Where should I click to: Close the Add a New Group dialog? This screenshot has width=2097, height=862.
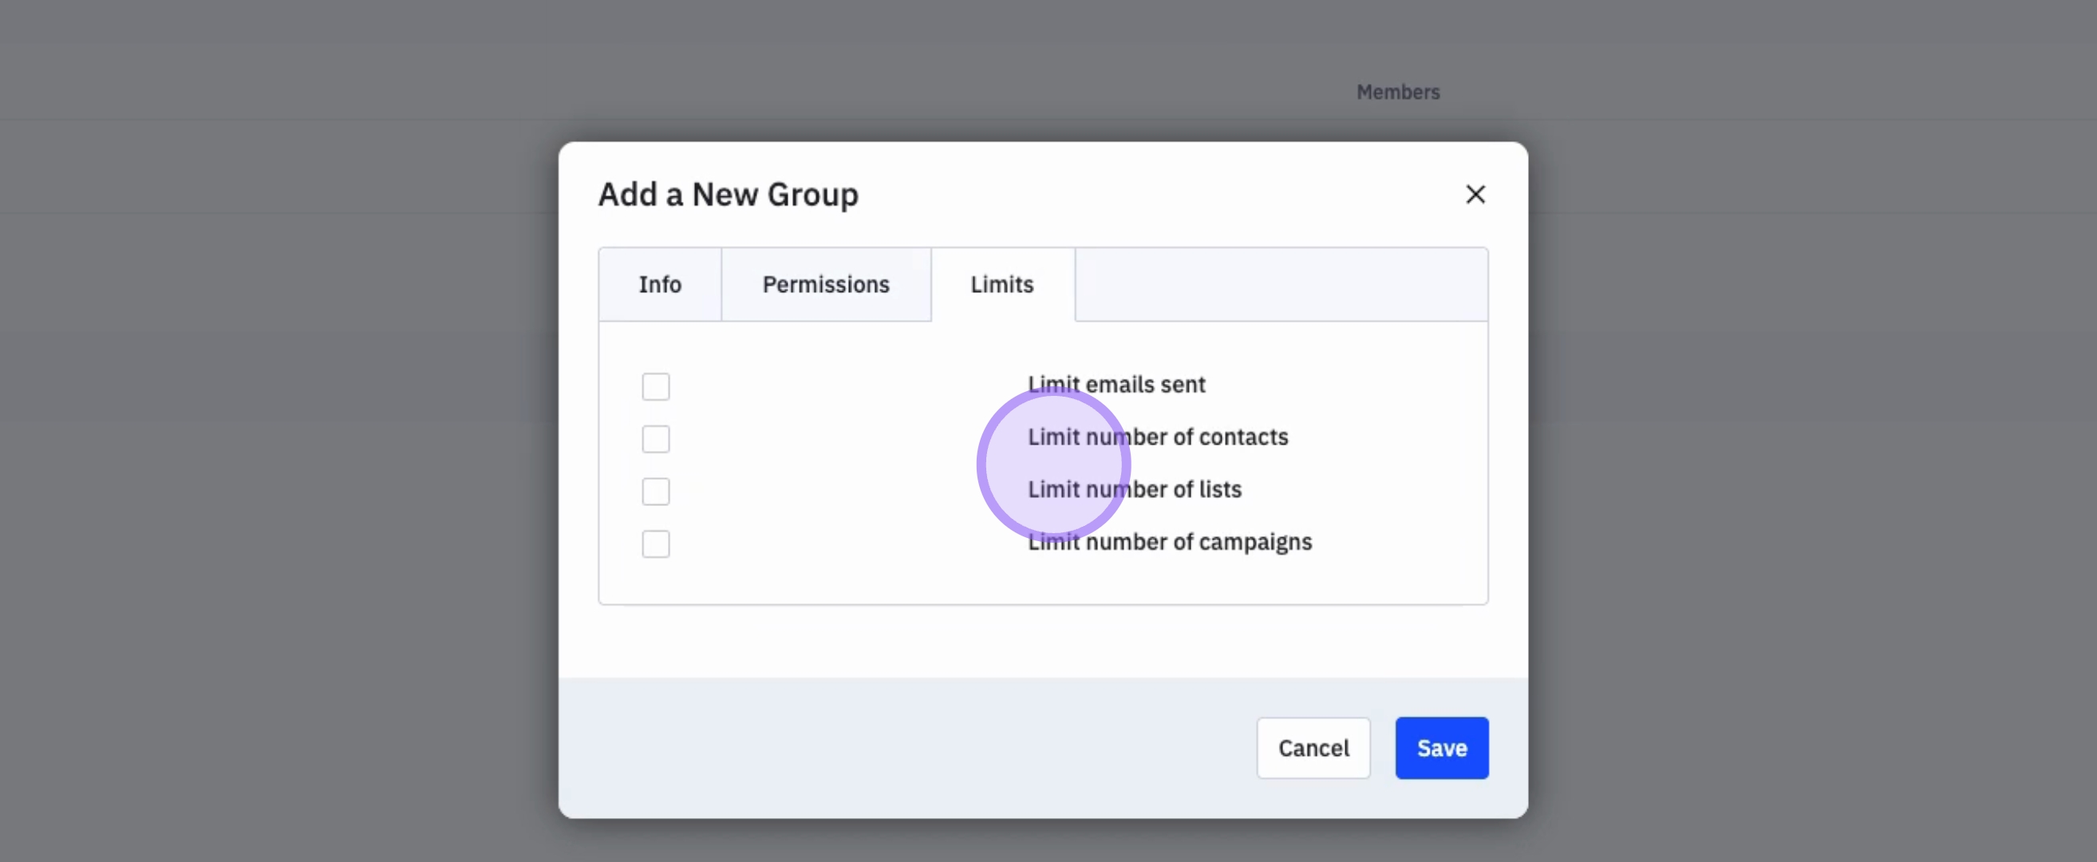[1475, 195]
